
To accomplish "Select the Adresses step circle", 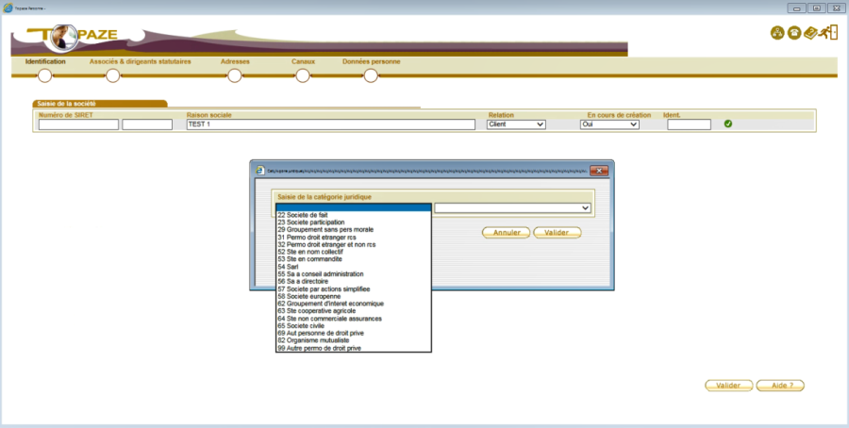I will 234,75.
